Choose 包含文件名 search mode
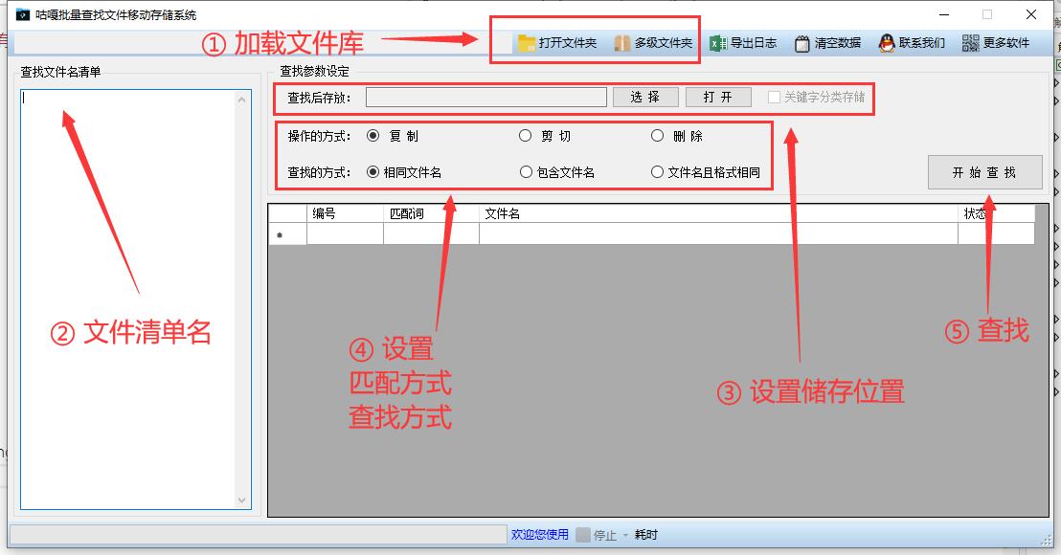 pos(526,172)
